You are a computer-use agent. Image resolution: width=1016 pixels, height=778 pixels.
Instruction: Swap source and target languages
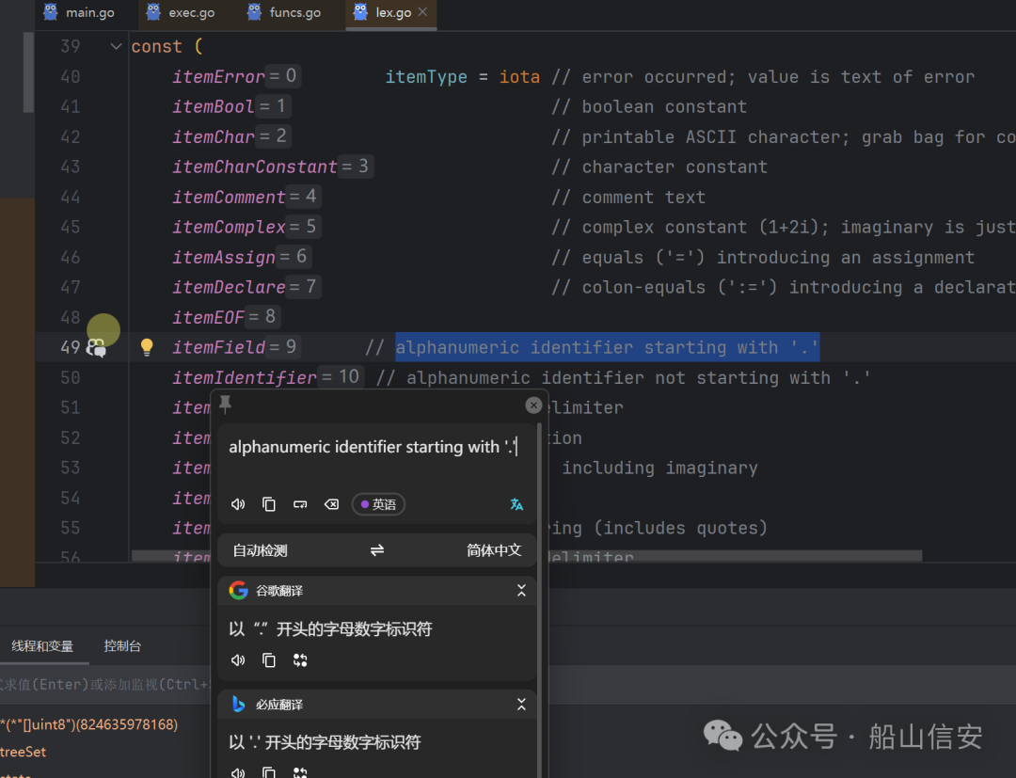[377, 550]
